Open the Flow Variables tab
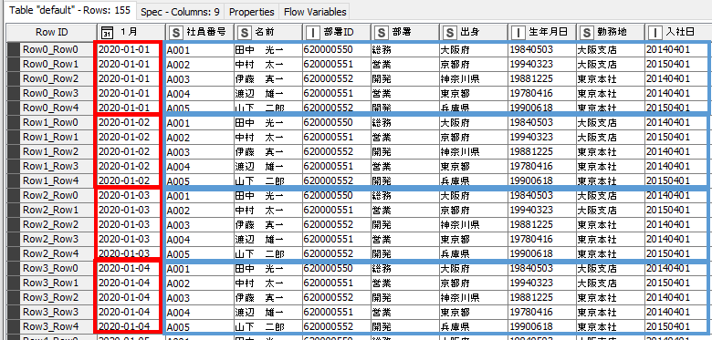 (315, 12)
